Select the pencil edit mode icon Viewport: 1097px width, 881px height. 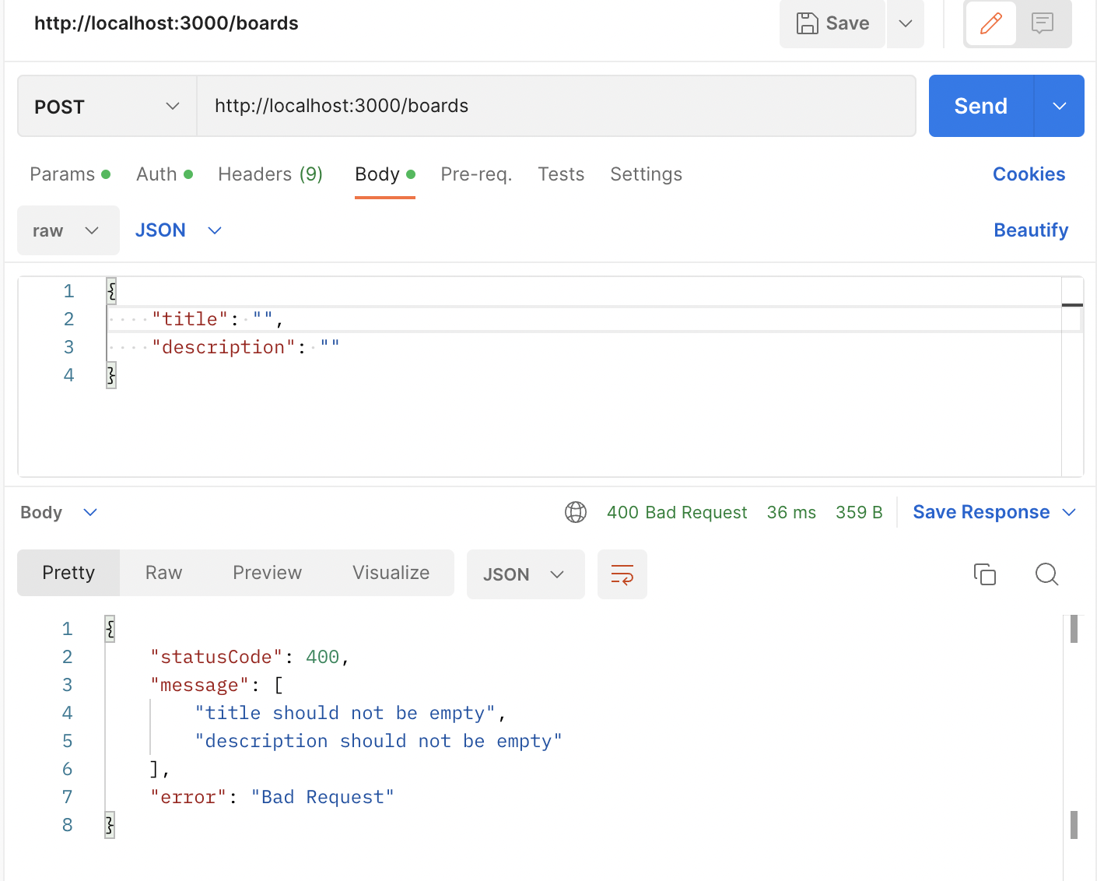click(x=991, y=23)
